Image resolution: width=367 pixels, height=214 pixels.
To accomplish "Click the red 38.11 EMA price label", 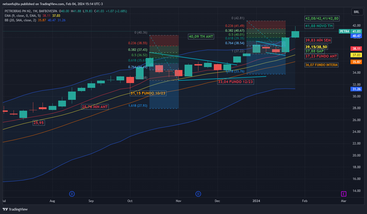I will pyautogui.click(x=356, y=49).
